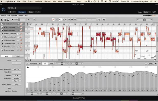Switch to the Note tab
158x101 pixels.
point(6,56)
